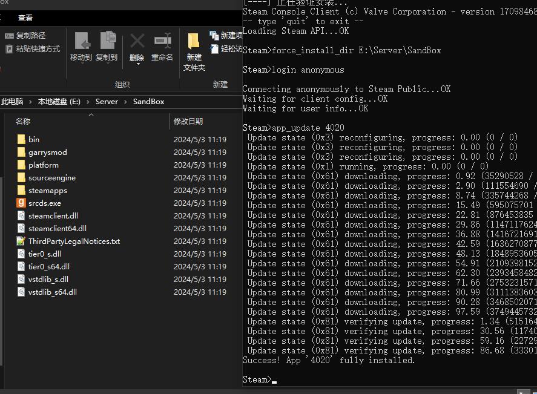Select the ThirdPartyLegalNotices.txt file icon
The height and width of the screenshot is (394, 537).
21,241
